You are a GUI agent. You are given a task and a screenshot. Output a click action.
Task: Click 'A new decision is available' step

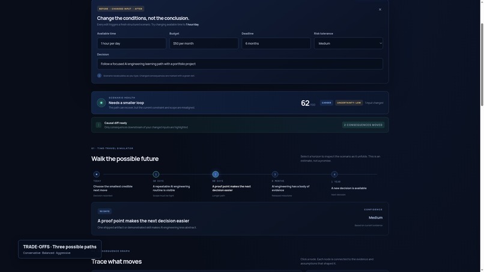point(349,189)
